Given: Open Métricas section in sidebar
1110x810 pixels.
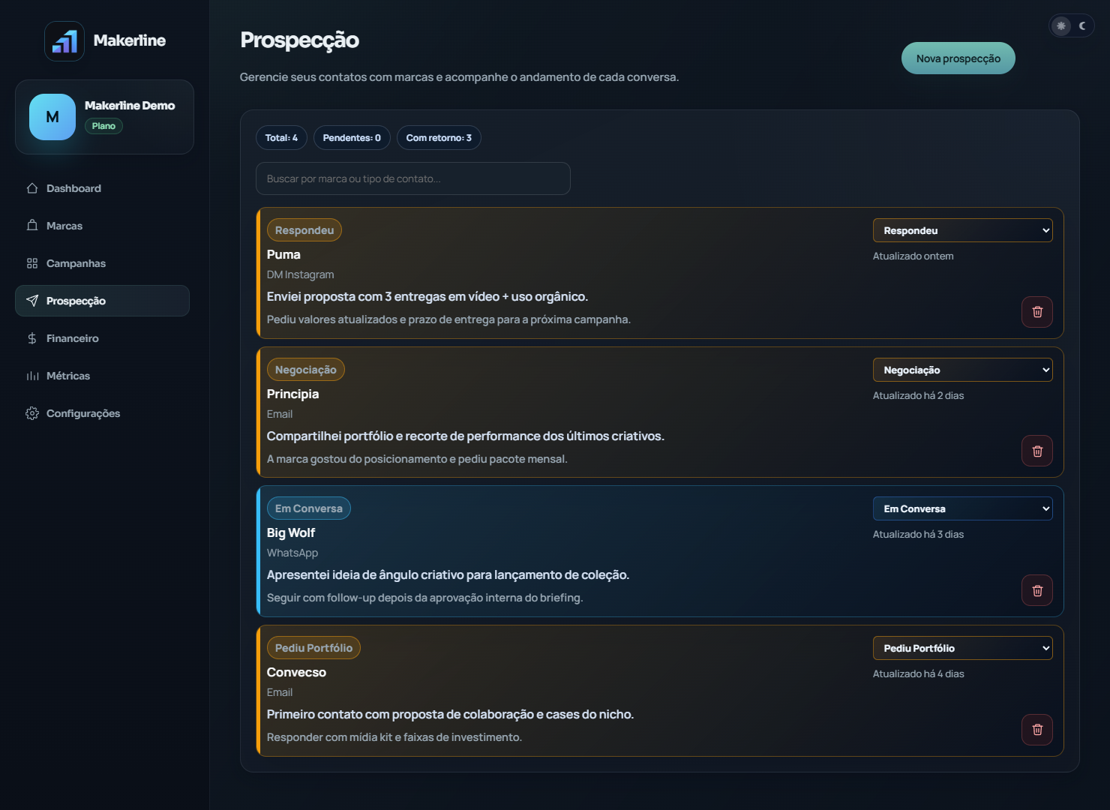Looking at the screenshot, I should 102,376.
